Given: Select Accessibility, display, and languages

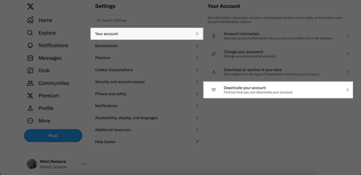Looking at the screenshot, I should point(147,118).
